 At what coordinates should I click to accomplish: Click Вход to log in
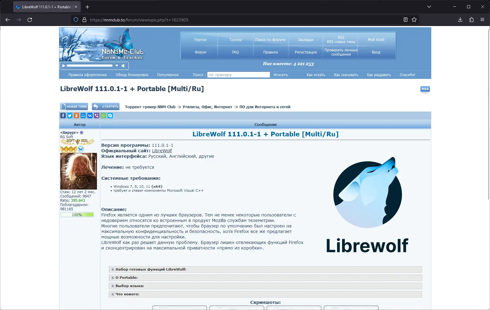coord(376,52)
